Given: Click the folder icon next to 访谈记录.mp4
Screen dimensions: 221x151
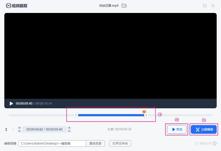Looking at the screenshot, I should (124, 6).
